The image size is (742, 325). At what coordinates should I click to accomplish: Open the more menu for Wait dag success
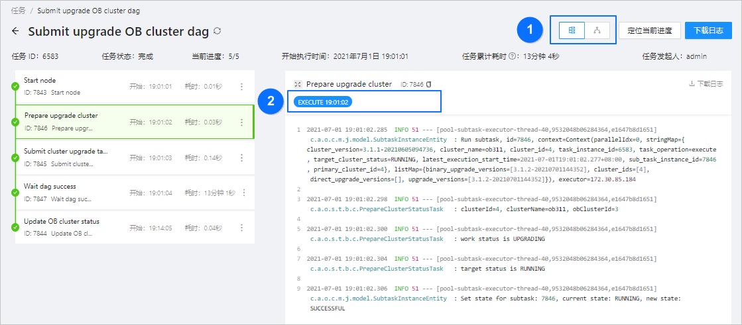tap(244, 192)
